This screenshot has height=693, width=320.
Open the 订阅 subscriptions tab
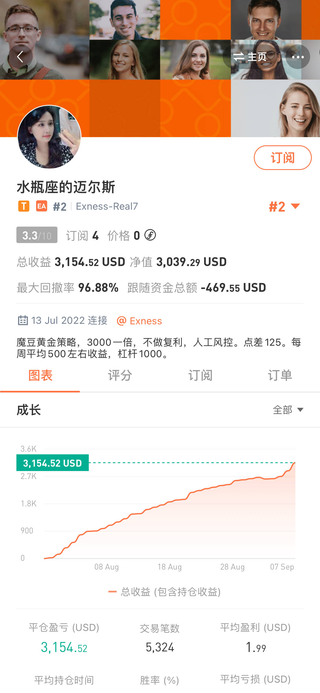(200, 375)
